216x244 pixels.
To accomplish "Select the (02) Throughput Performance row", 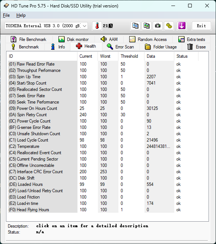I will pos(103,70).
